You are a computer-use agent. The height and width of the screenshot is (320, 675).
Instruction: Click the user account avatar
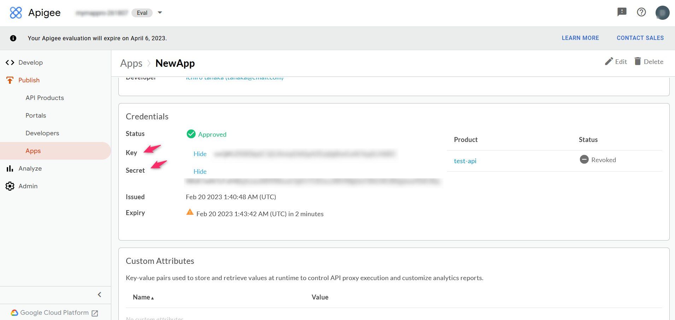tap(662, 13)
